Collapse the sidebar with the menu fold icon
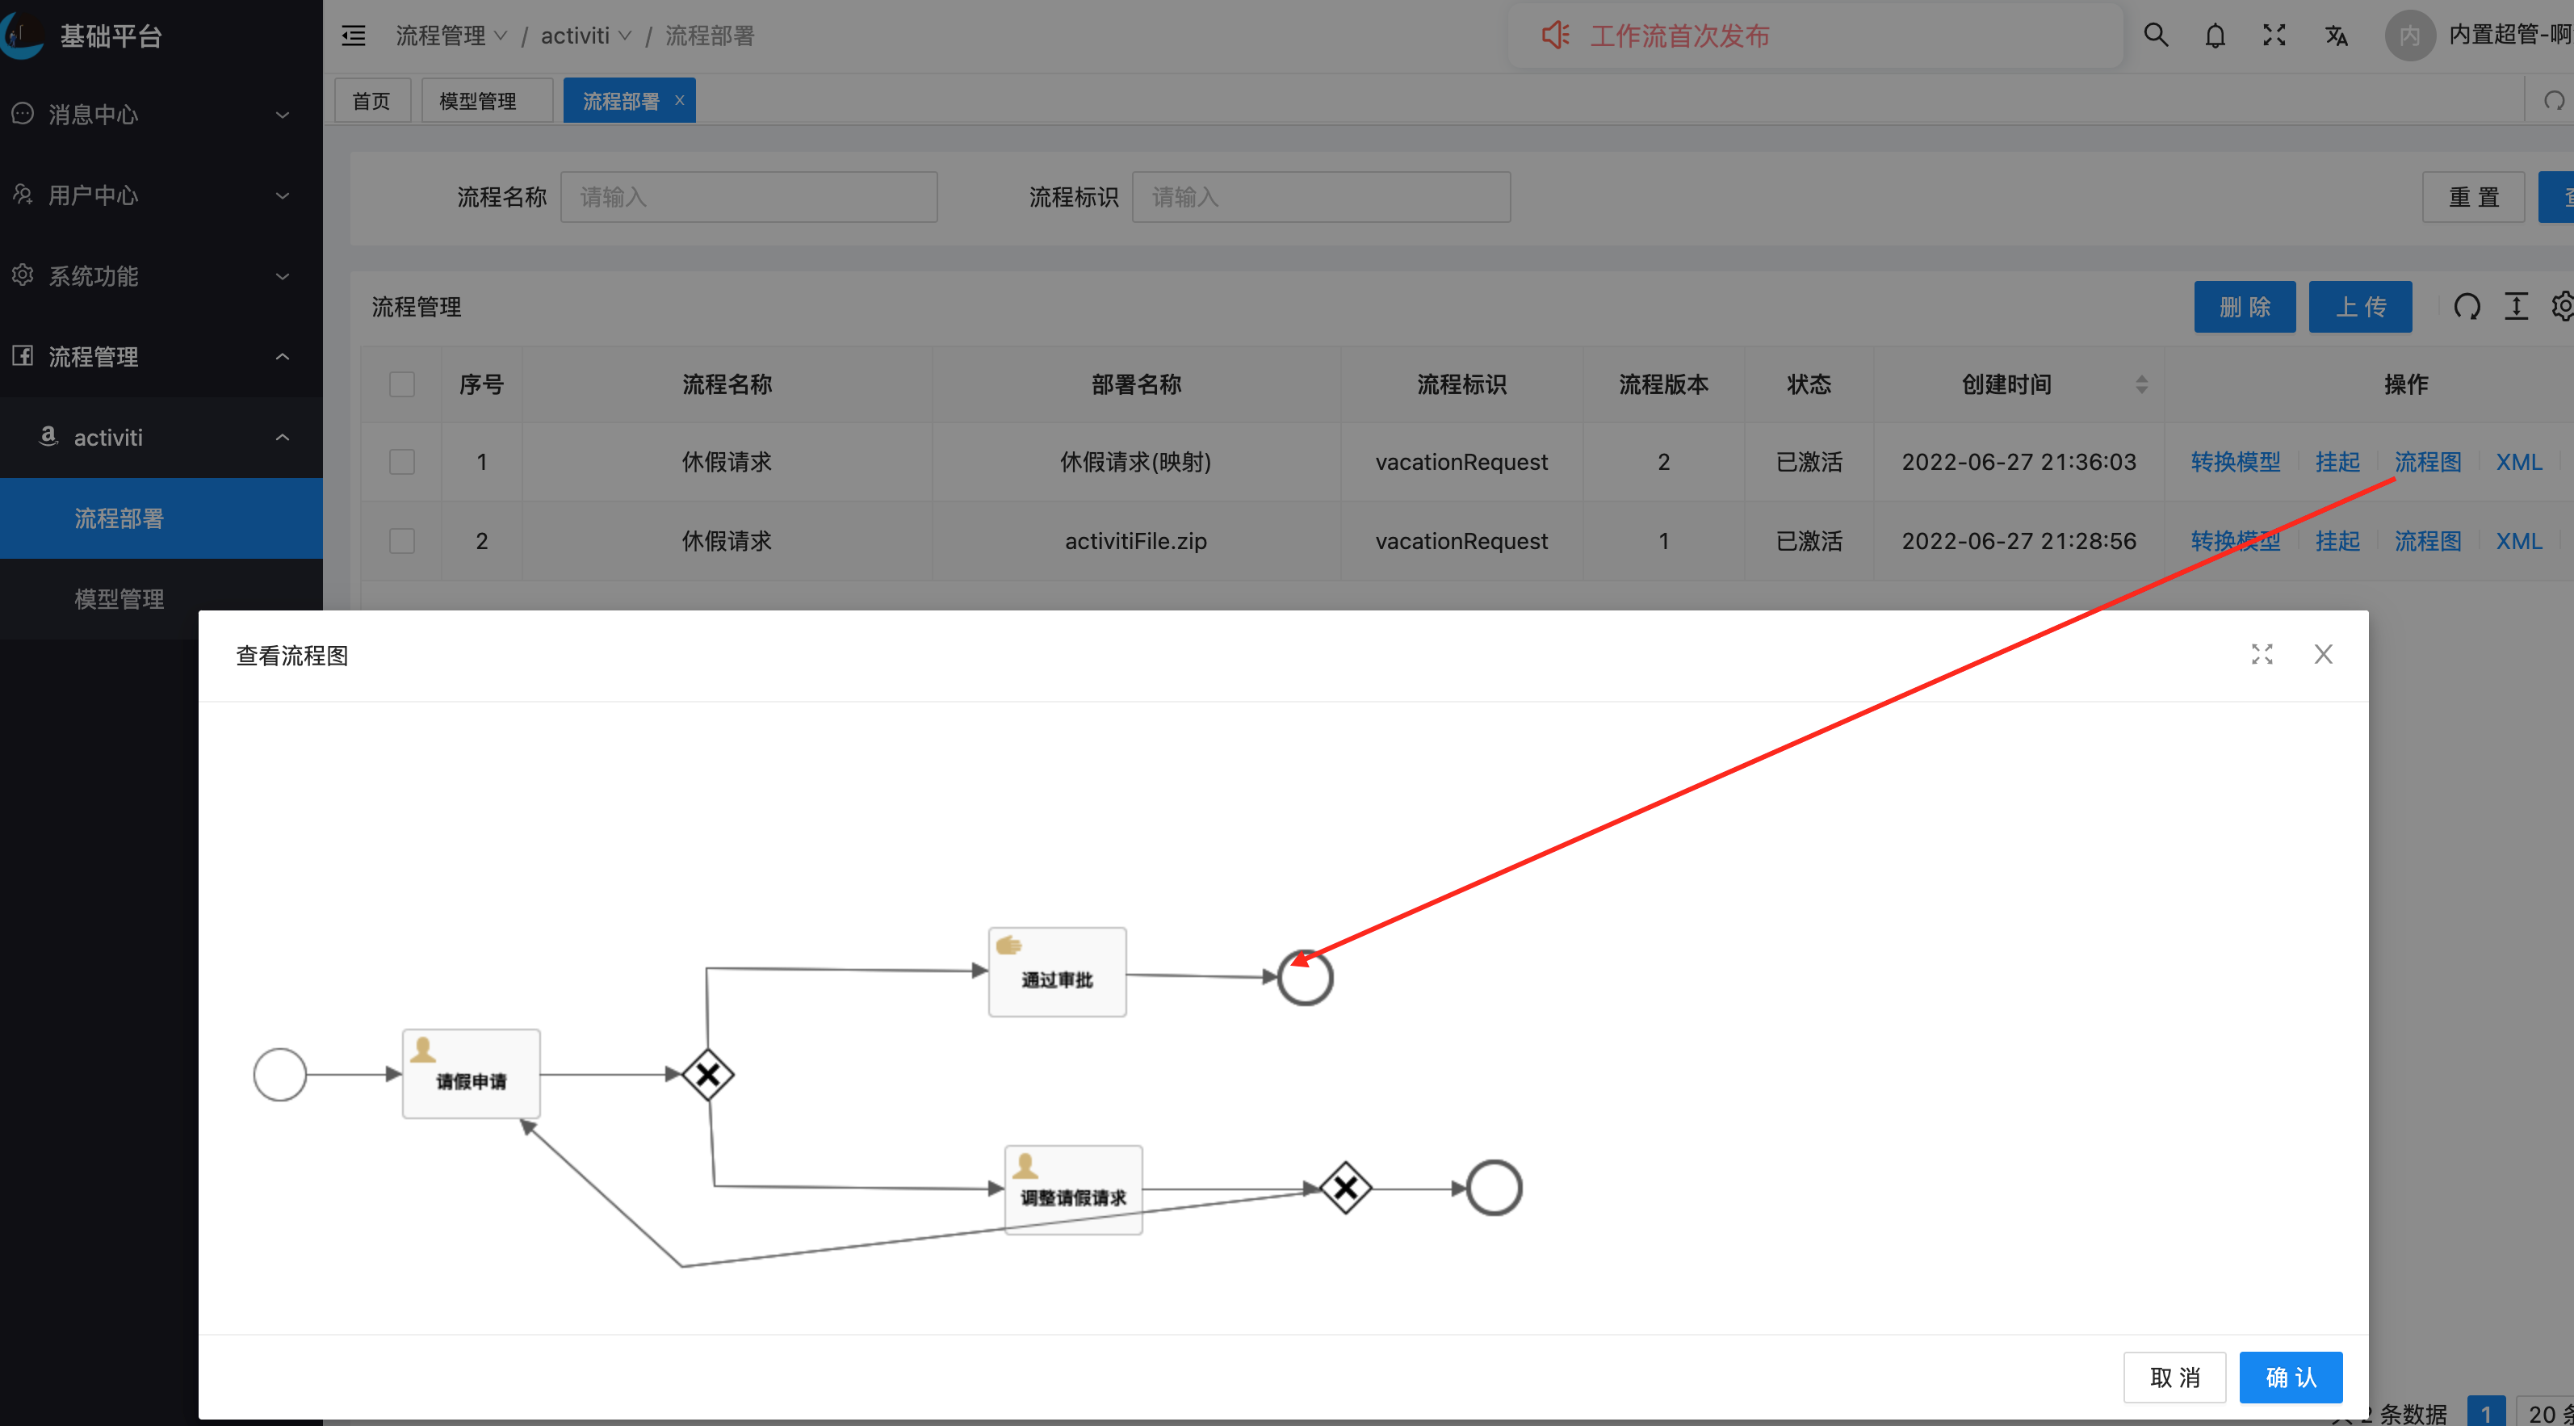This screenshot has width=2574, height=1426. pos(354,36)
